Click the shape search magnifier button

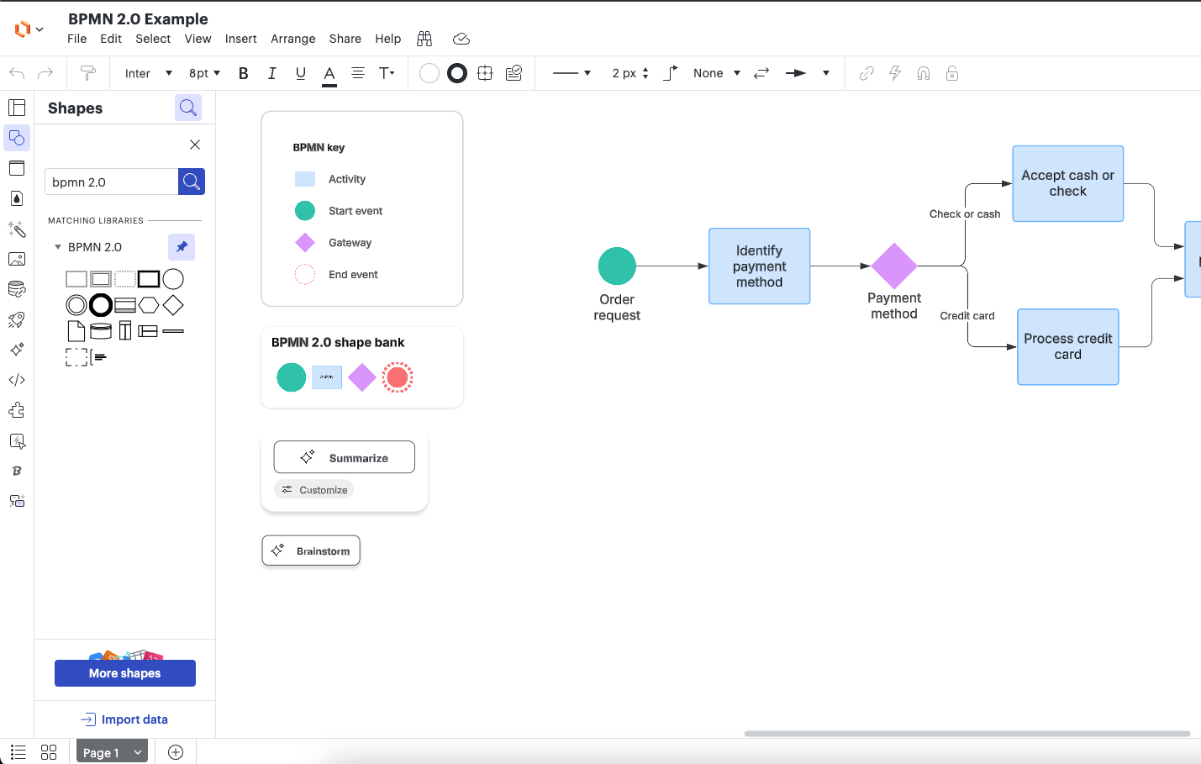[x=192, y=182]
